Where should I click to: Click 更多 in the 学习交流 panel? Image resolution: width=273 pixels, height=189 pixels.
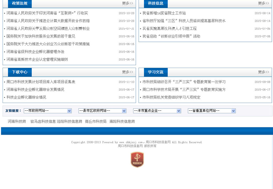(263, 72)
